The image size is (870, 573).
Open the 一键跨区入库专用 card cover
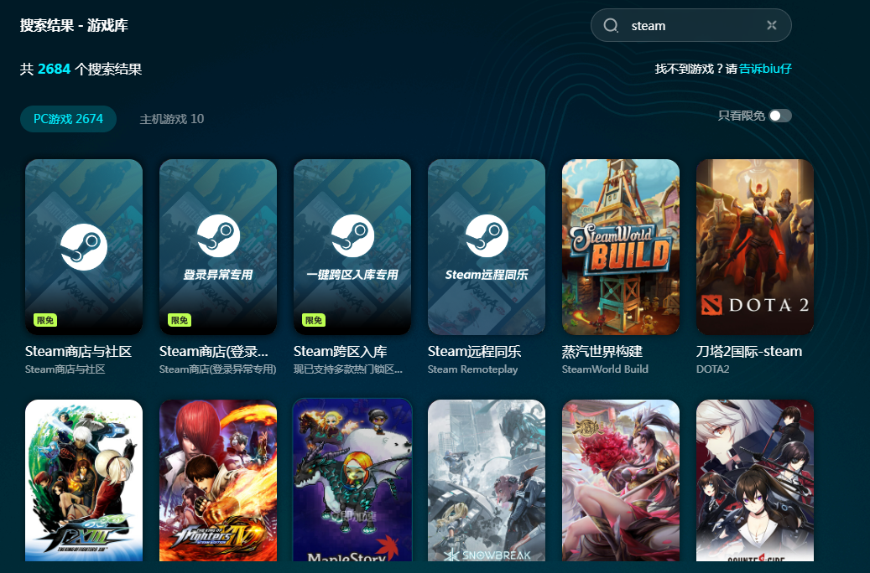pos(352,246)
